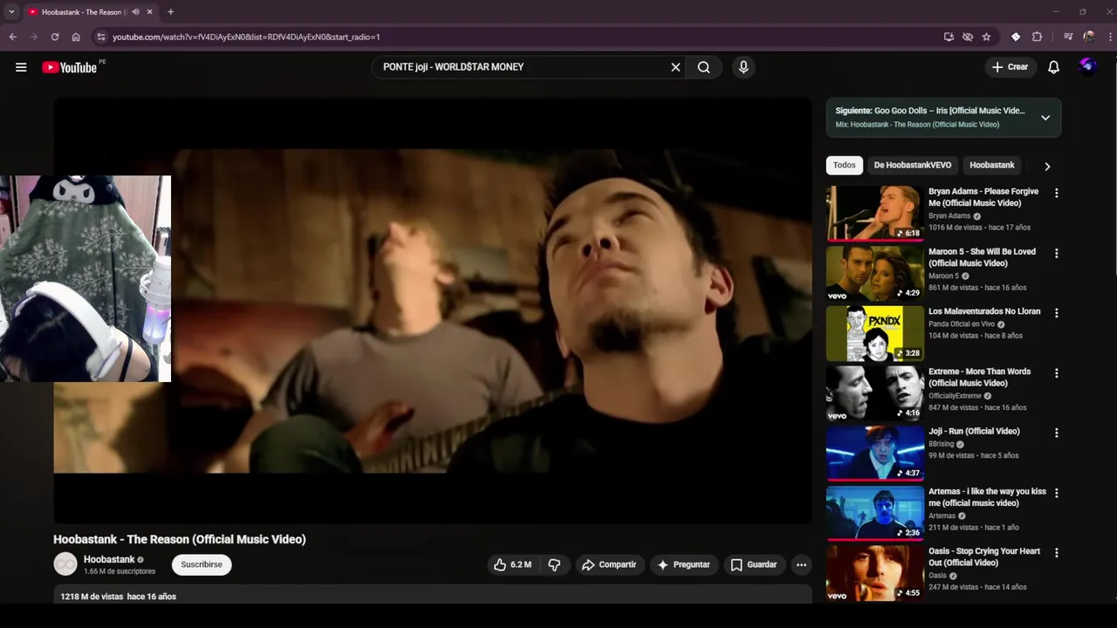Click the browser address bar URL
Viewport: 1117px width, 628px height.
point(246,37)
